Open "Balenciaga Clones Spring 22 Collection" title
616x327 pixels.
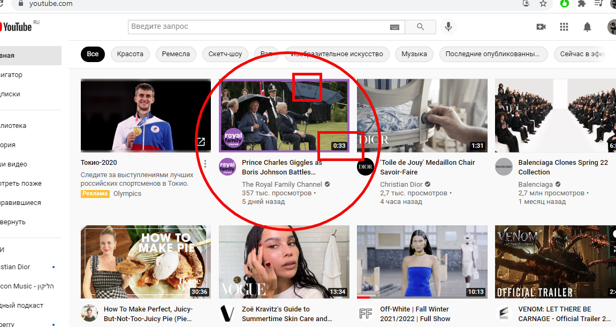pyautogui.click(x=563, y=168)
